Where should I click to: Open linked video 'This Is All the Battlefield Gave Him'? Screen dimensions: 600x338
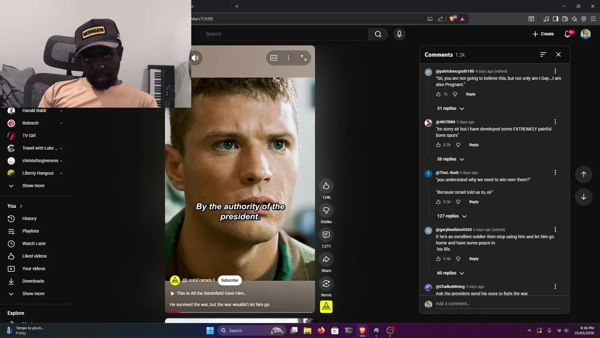tap(208, 293)
